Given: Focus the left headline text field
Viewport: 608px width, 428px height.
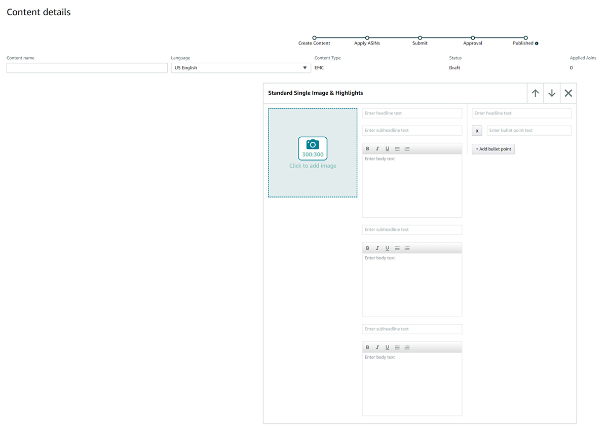Looking at the screenshot, I should point(411,113).
